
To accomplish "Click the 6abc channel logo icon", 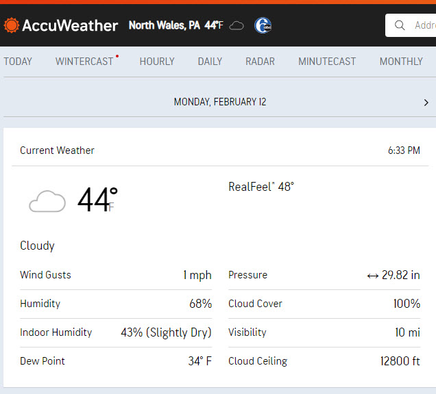I will point(263,25).
